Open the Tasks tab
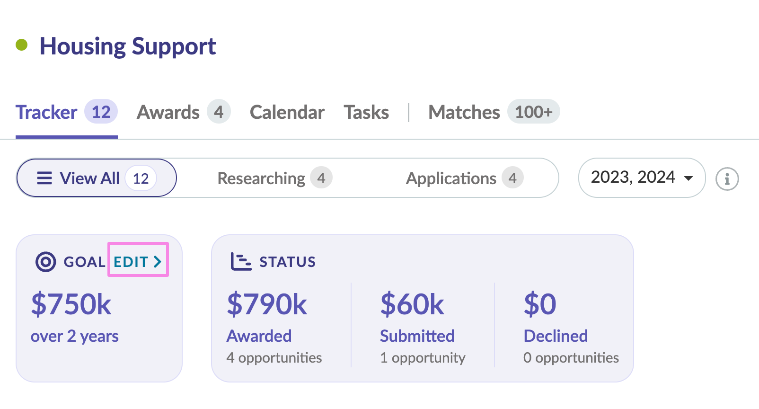This screenshot has width=759, height=409. click(x=366, y=113)
